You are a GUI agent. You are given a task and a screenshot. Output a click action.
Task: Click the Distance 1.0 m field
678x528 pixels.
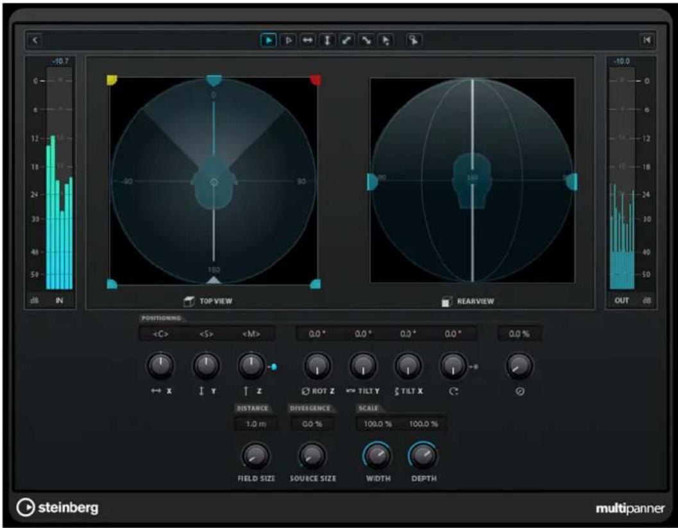tap(256, 424)
